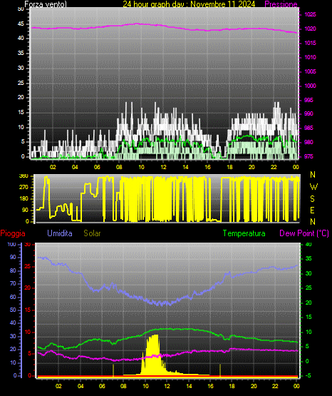Viewport: 332px width, 396px height.
Task: Click the Forza vento title label
Action: tap(46, 4)
